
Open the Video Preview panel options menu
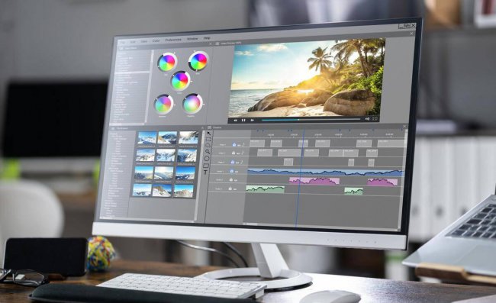point(217,44)
